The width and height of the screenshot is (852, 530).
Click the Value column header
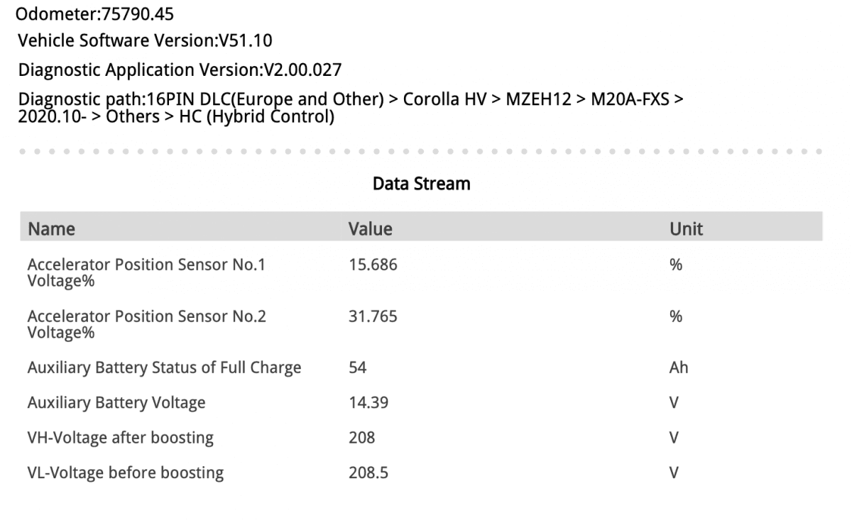tap(370, 228)
